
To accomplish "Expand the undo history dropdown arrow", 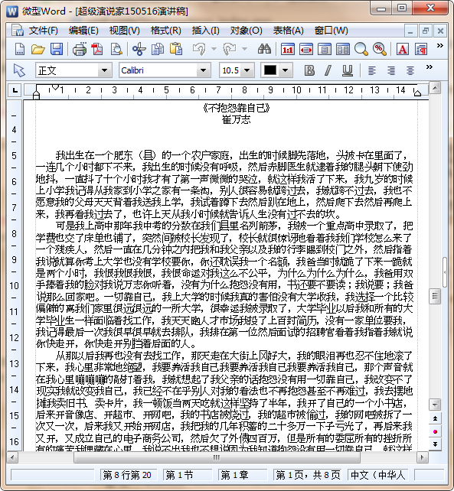I will (x=214, y=49).
